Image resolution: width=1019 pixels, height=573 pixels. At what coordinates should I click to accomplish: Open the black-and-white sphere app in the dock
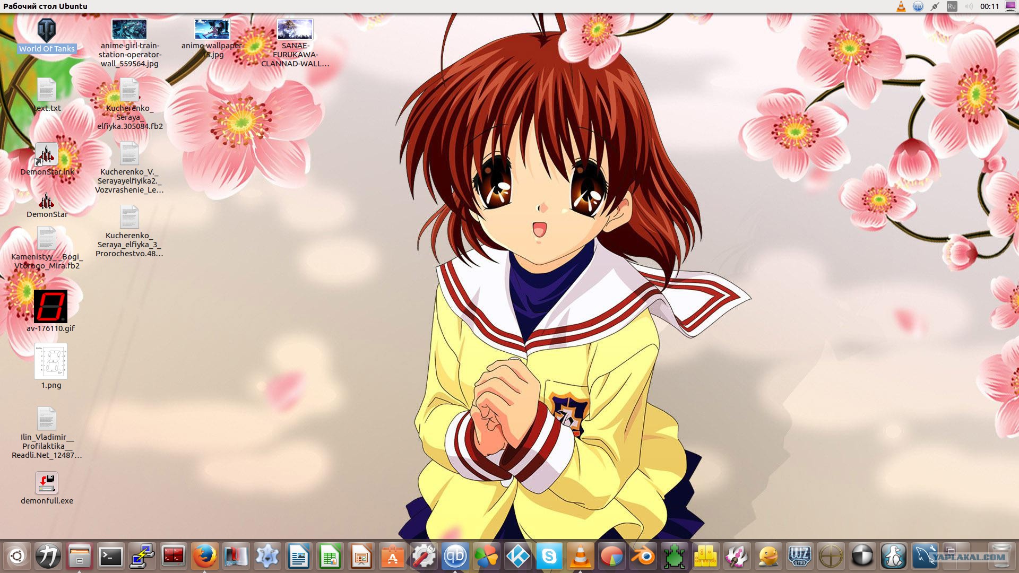point(862,557)
